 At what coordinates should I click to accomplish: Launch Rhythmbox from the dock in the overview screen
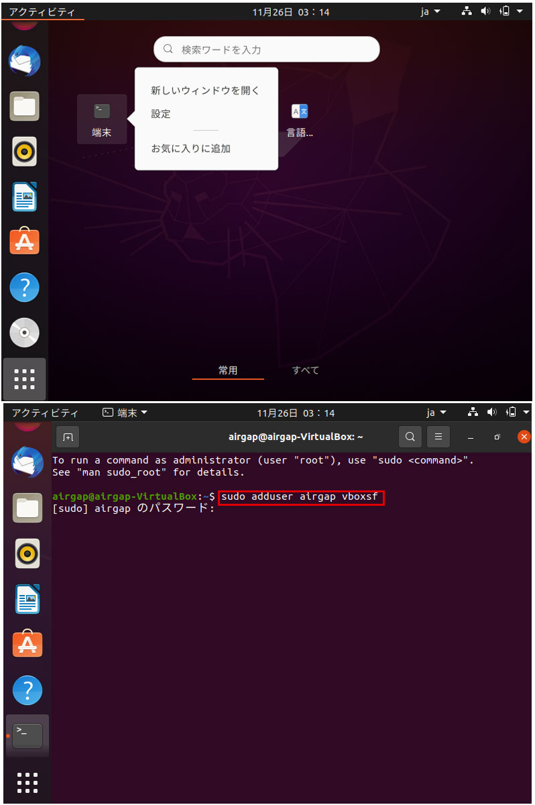click(25, 152)
